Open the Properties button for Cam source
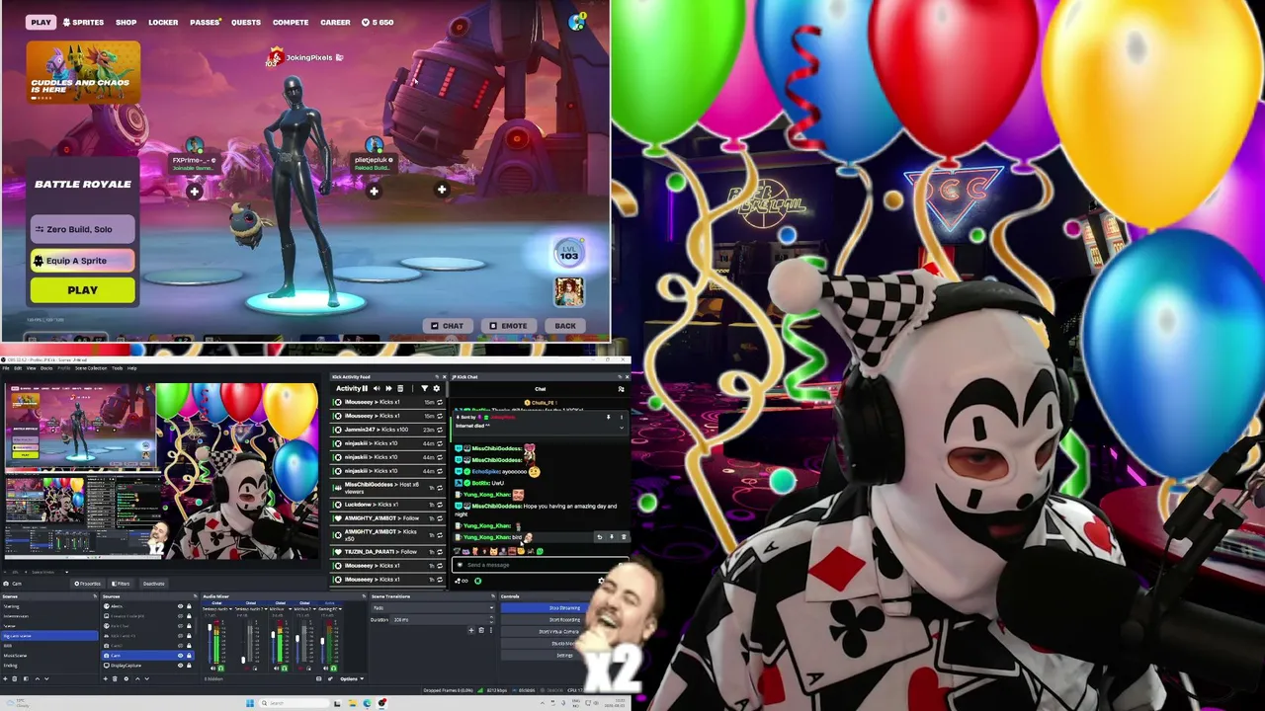The image size is (1265, 711). click(x=89, y=584)
